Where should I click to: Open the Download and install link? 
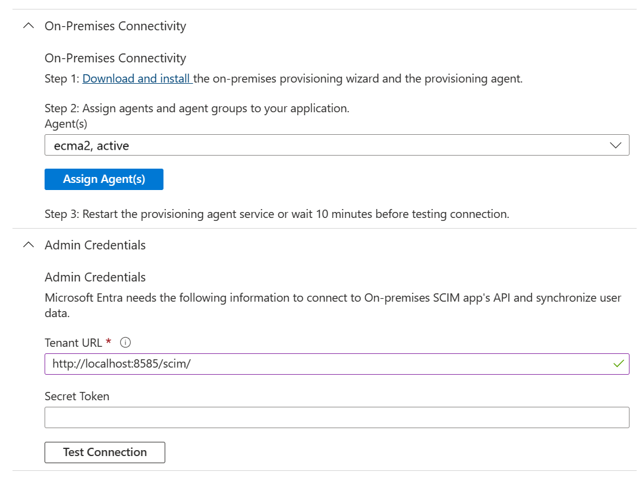[137, 78]
